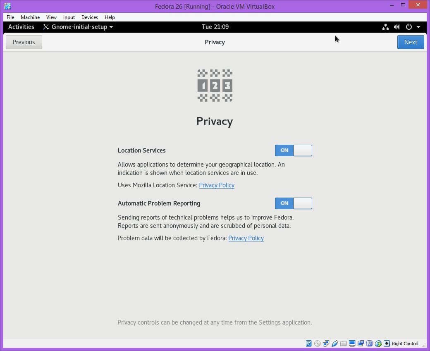This screenshot has height=351, width=430.
Task: Click the GNOME power icon
Action: [408, 27]
